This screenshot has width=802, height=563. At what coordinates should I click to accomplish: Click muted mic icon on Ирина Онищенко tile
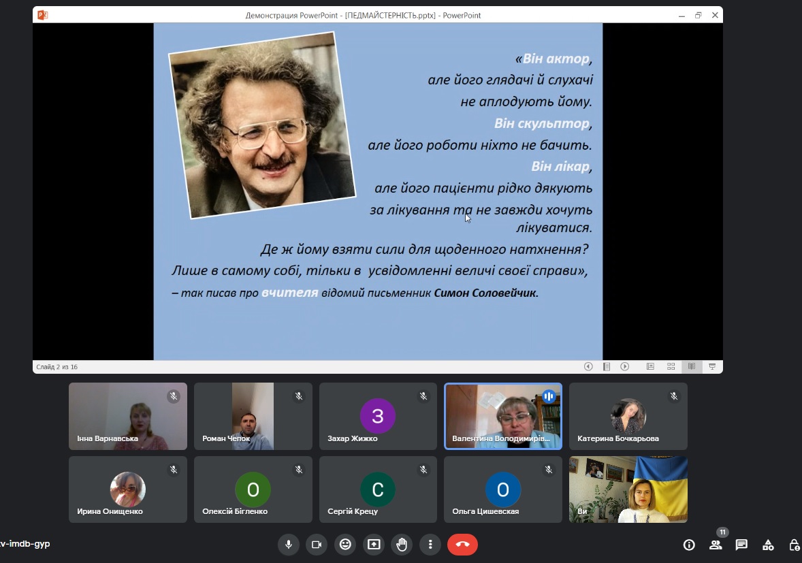point(174,470)
